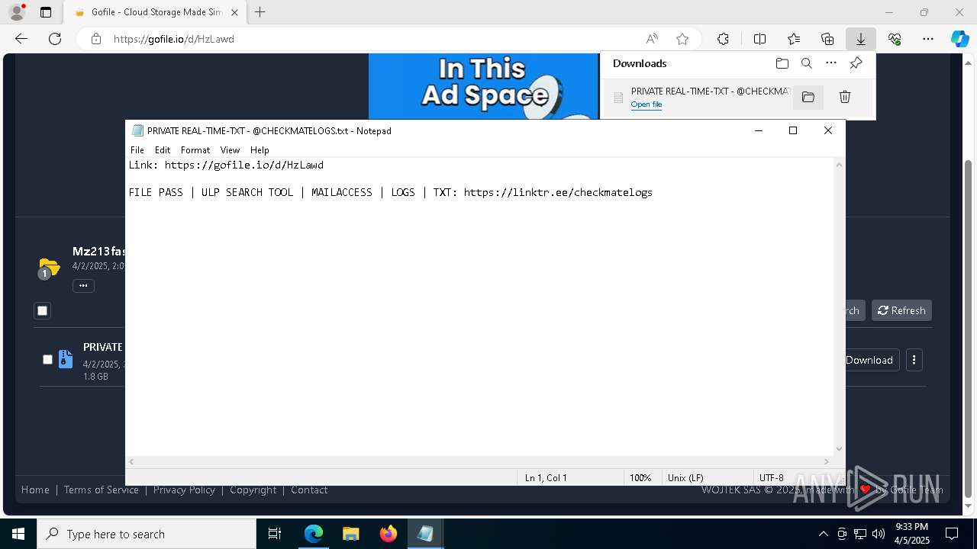Pin the Downloads panel

(x=856, y=63)
